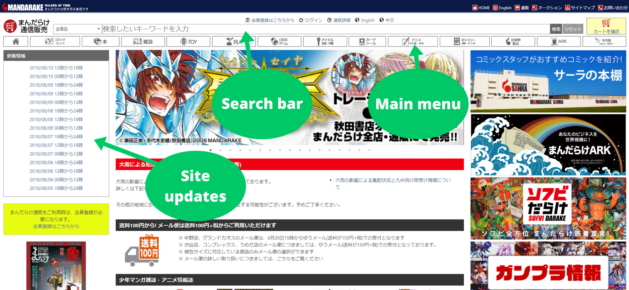
Task: Open update 2018/08/08 00時から12時
Action: tap(56, 128)
